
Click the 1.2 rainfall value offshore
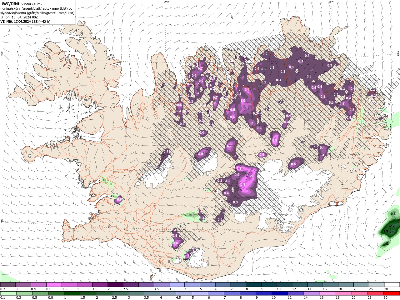[x=386, y=243]
